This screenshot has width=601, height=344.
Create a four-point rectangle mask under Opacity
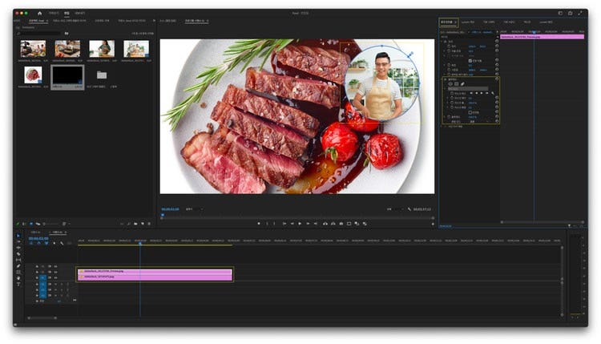tap(457, 84)
